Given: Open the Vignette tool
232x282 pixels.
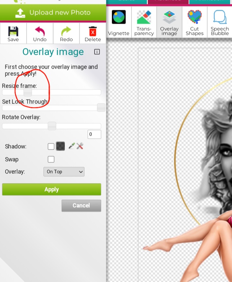Looking at the screenshot, I should (119, 23).
